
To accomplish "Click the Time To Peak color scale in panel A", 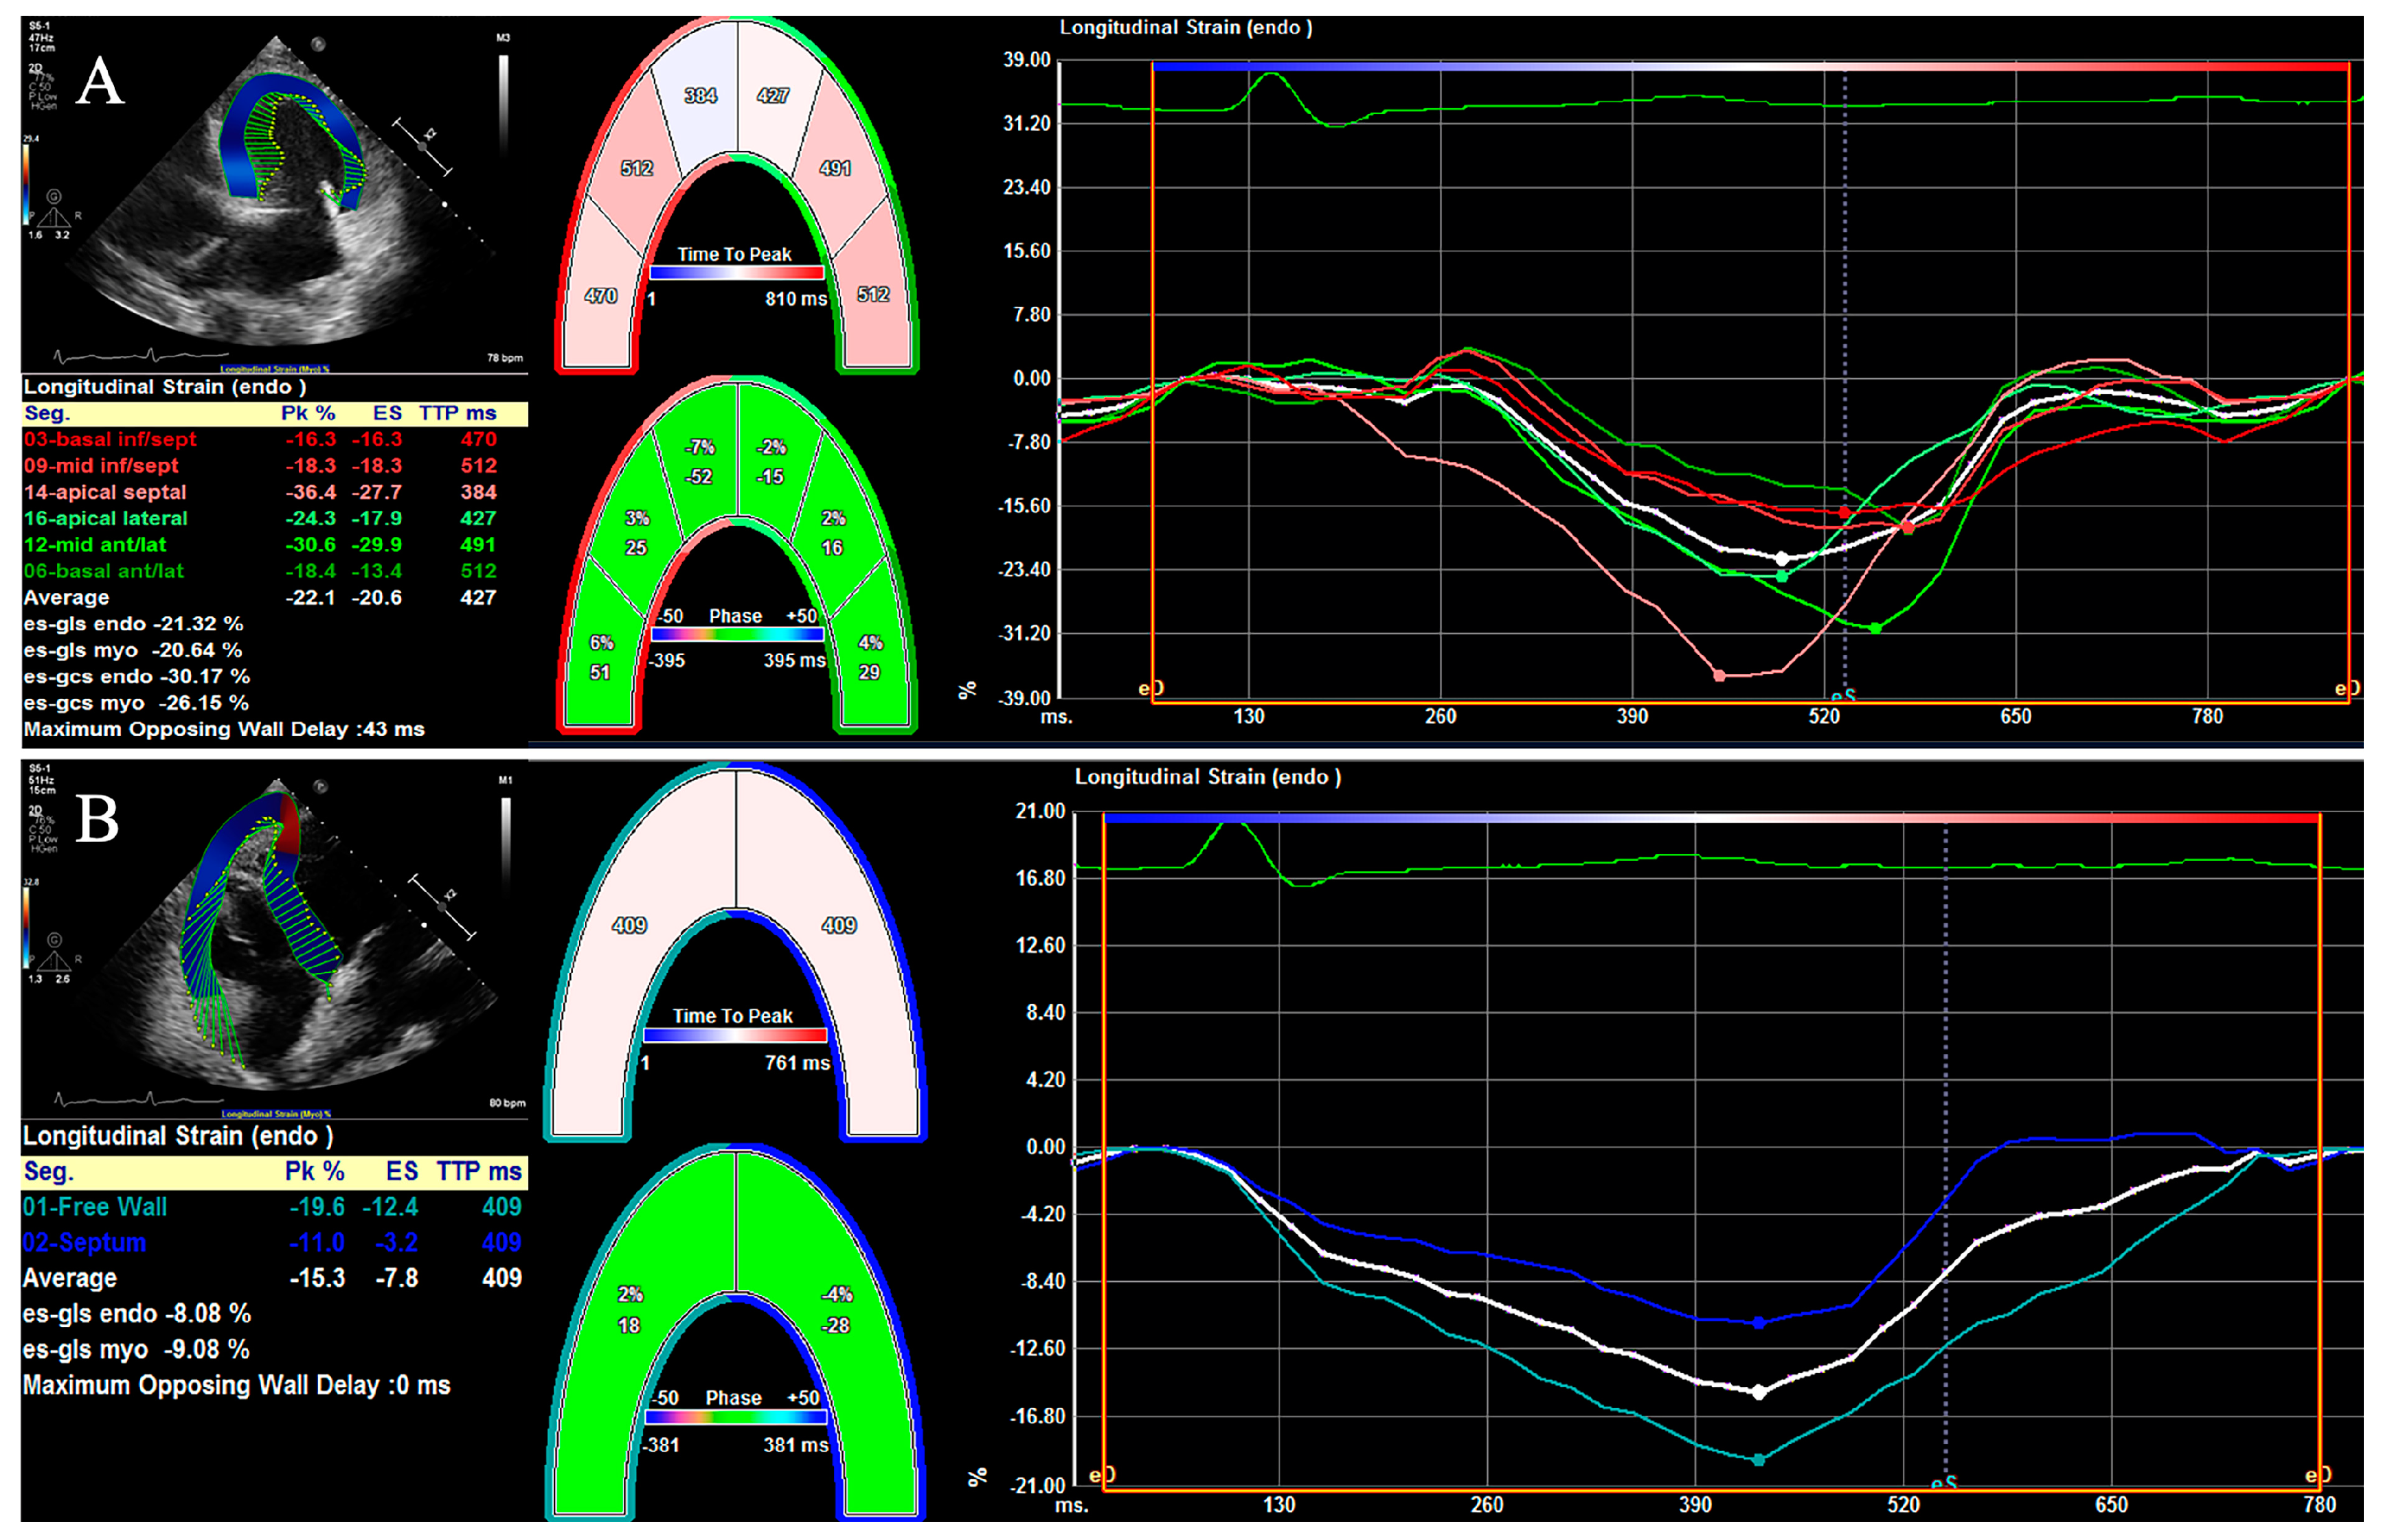I will click(736, 273).
